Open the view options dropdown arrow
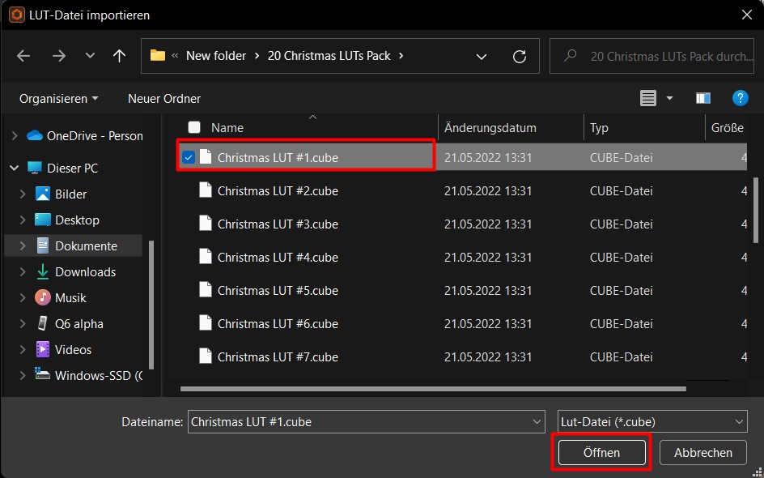This screenshot has width=764, height=478. [669, 99]
